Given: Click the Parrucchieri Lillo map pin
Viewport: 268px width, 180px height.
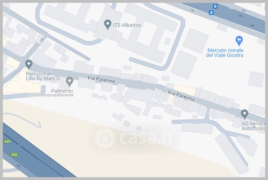Looking at the screenshot, I should click(x=29, y=64).
